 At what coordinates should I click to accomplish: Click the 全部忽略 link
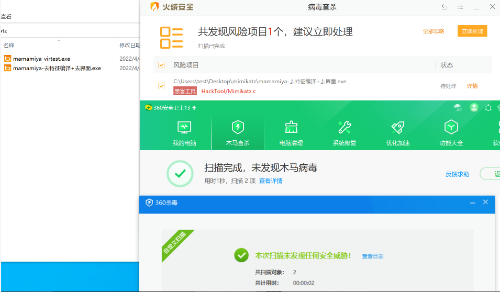pos(434,31)
